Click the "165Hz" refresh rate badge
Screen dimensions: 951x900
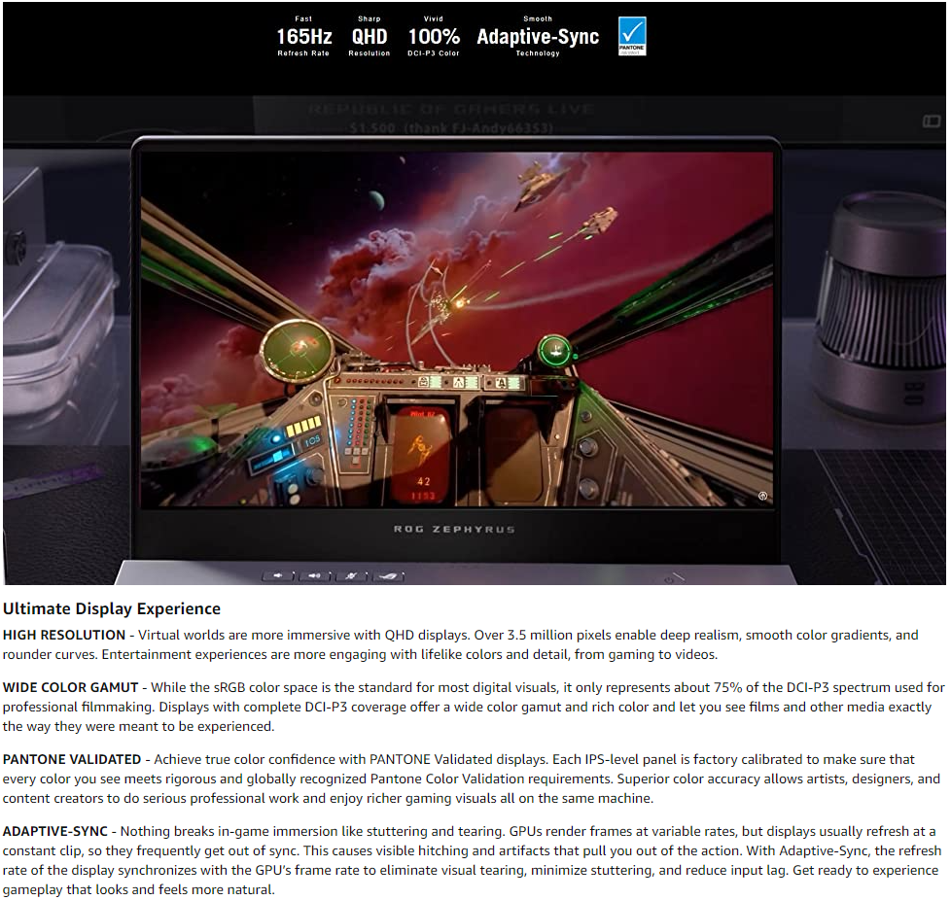pyautogui.click(x=303, y=36)
